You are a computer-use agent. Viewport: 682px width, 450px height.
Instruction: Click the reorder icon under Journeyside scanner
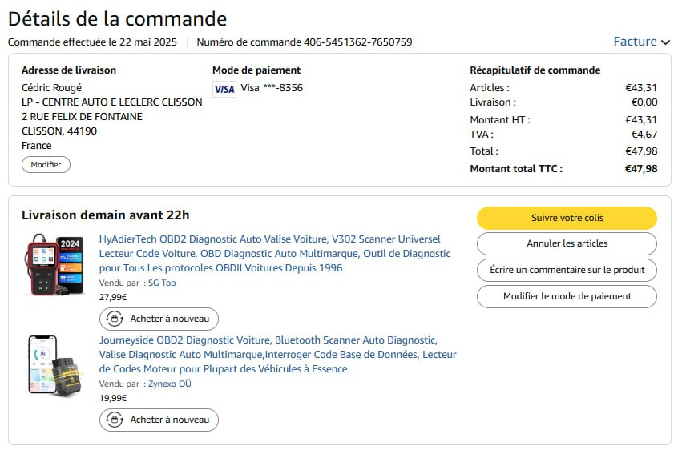[x=115, y=420]
